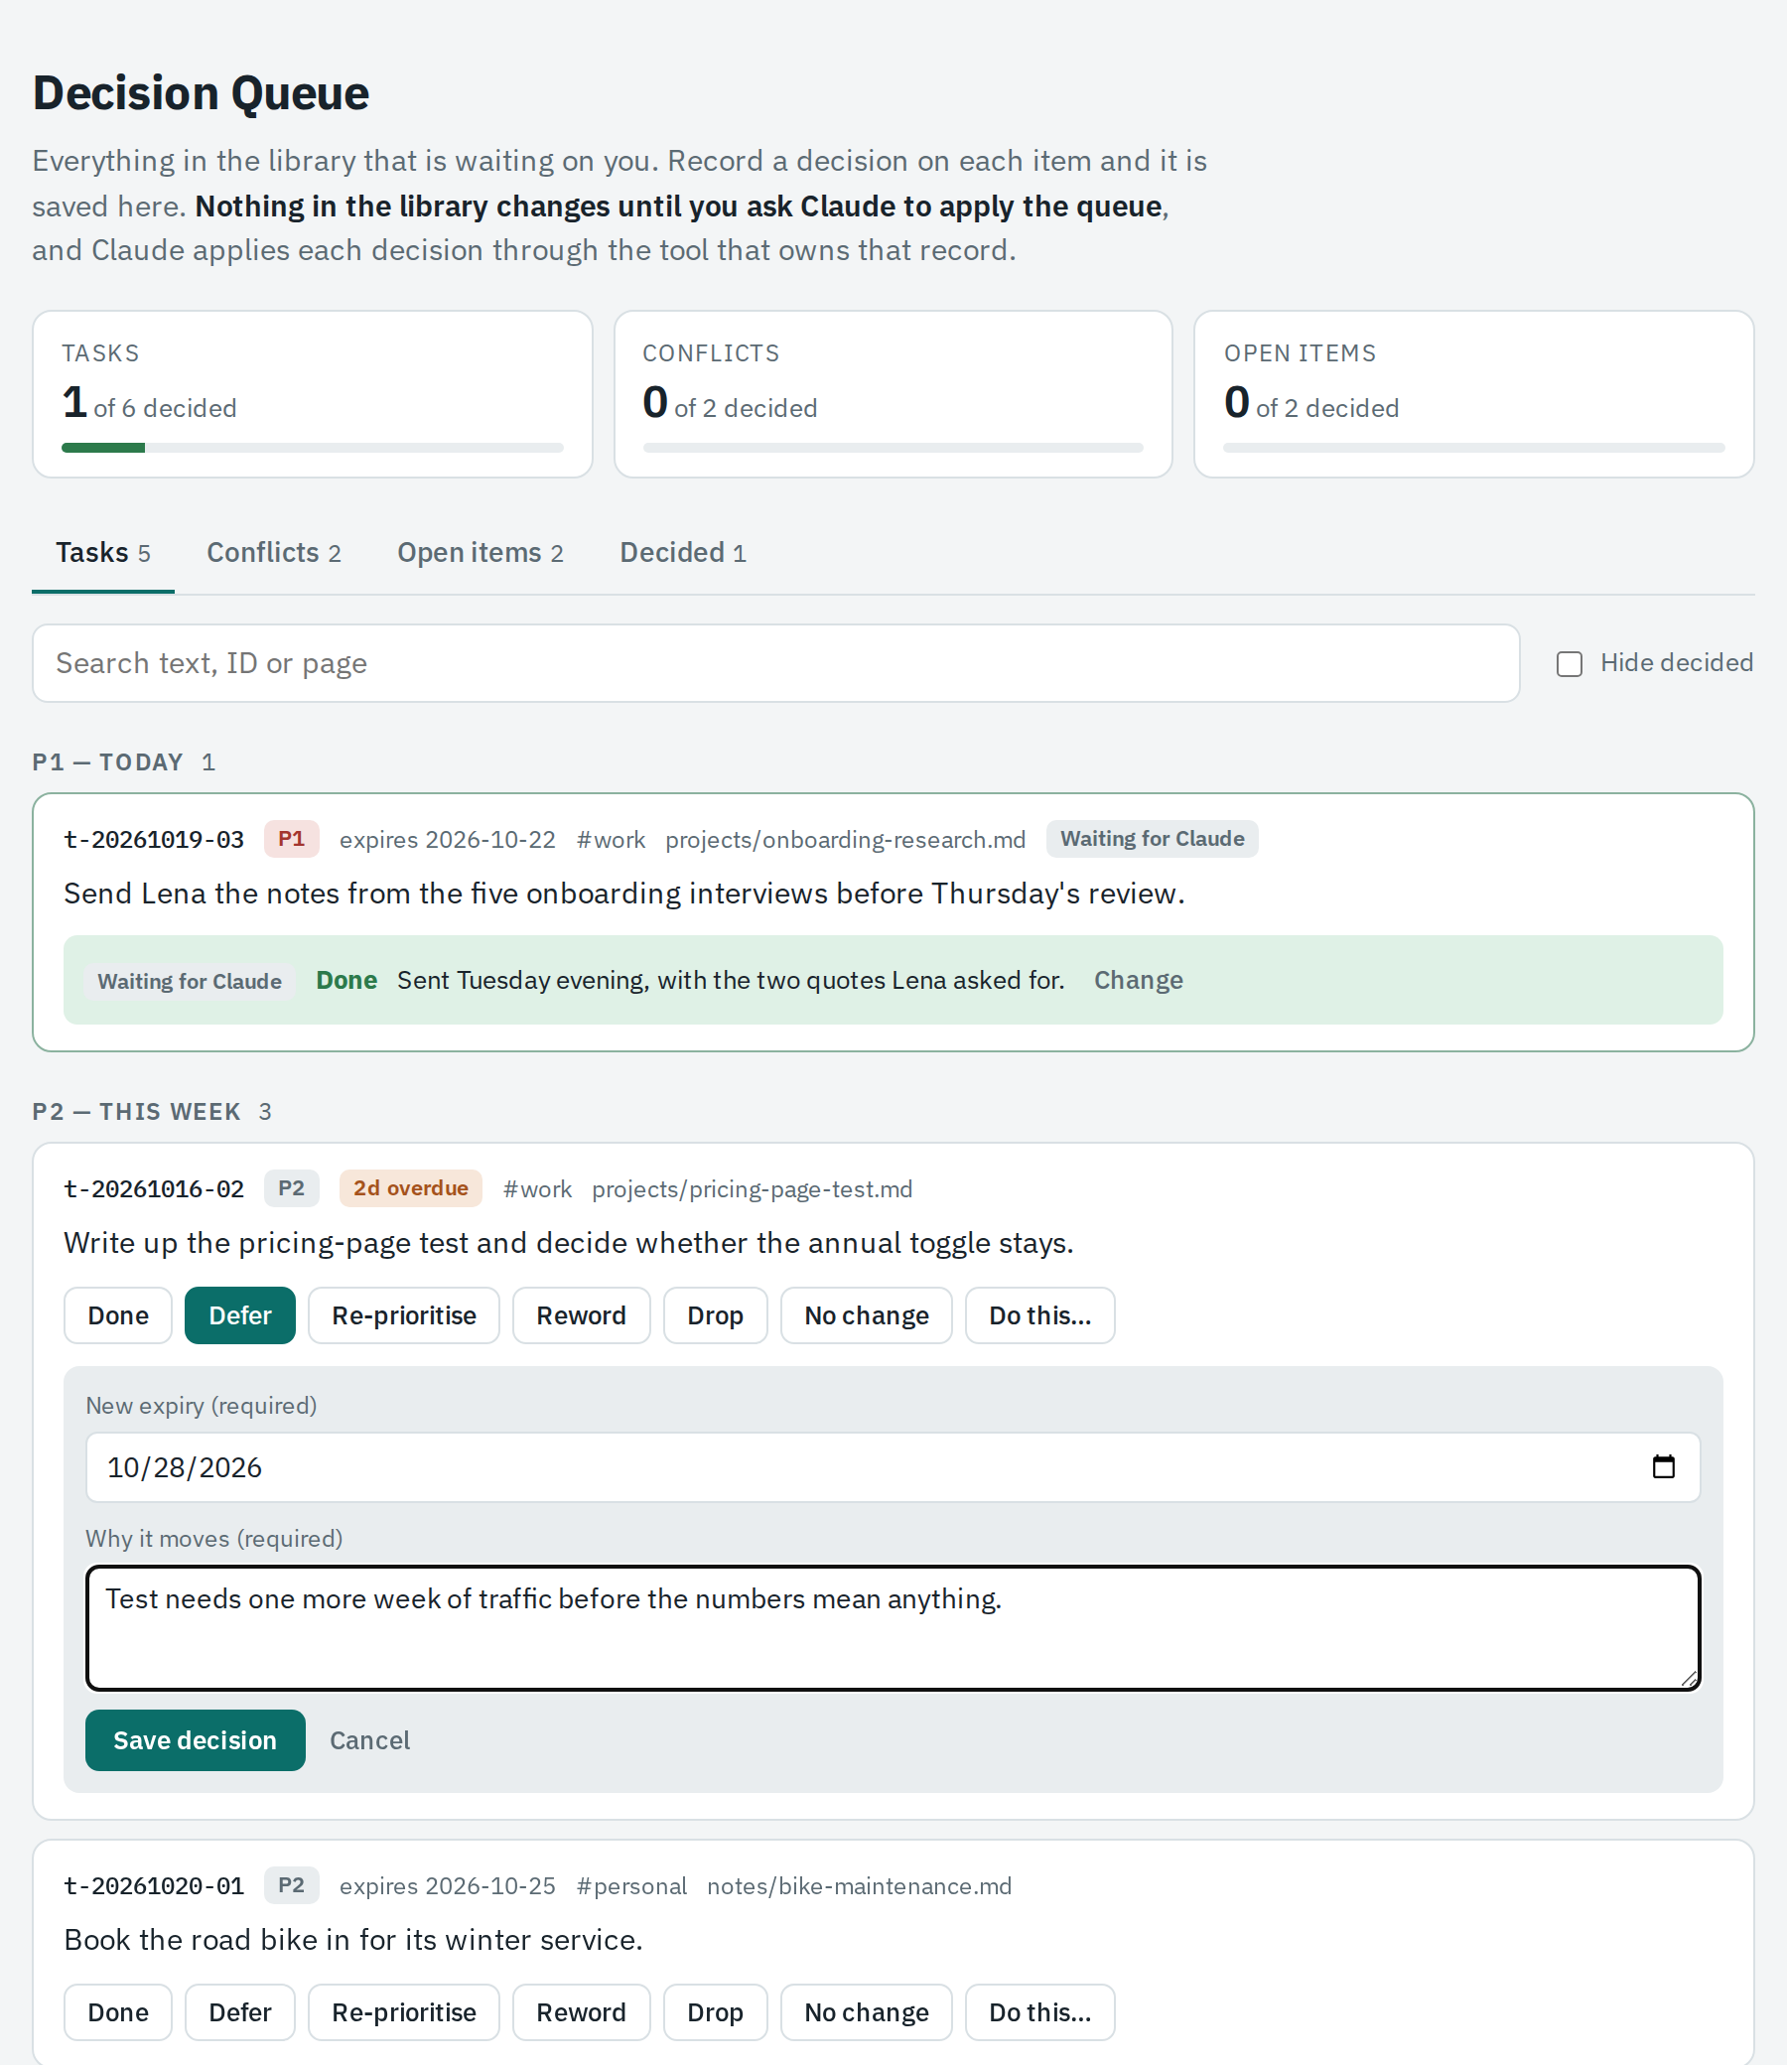1787x2065 pixels.
Task: Open the Open items tab
Action: click(x=480, y=552)
